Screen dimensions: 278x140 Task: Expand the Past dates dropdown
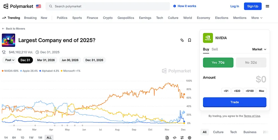click(10, 60)
